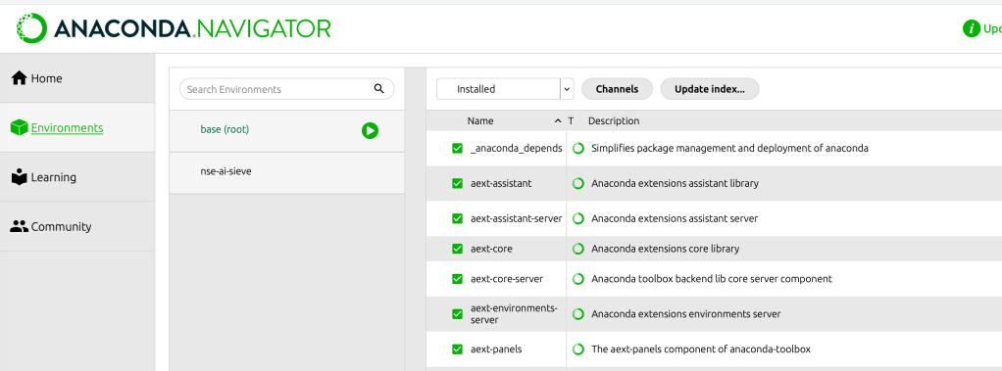Toggle the aext-panels package checkbox
Image resolution: width=1002 pixels, height=371 pixels.
457,349
